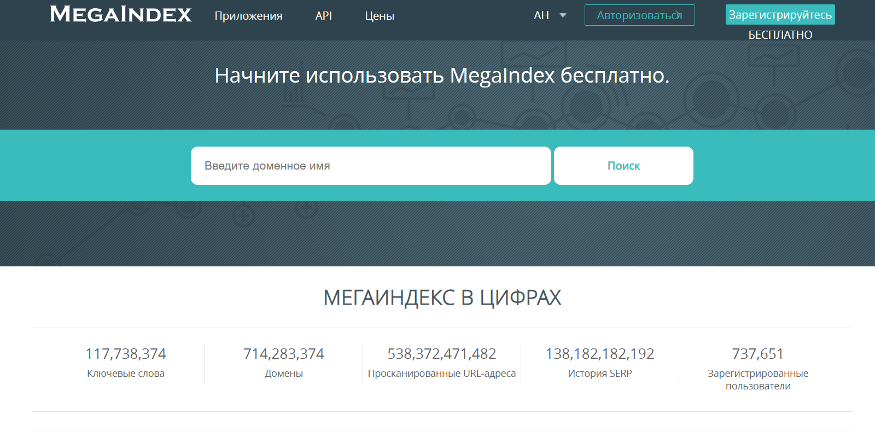Screen dimensions: 875x431
Task: Click the 138,182,182,192 number
Action: pyautogui.click(x=600, y=354)
